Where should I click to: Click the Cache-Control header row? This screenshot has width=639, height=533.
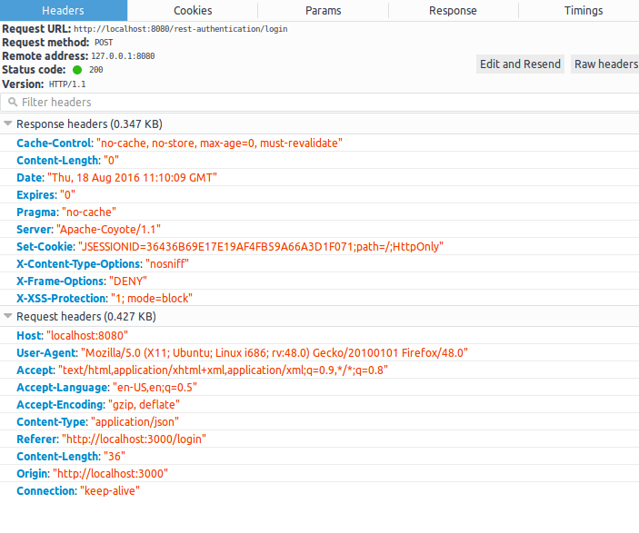[320, 143]
